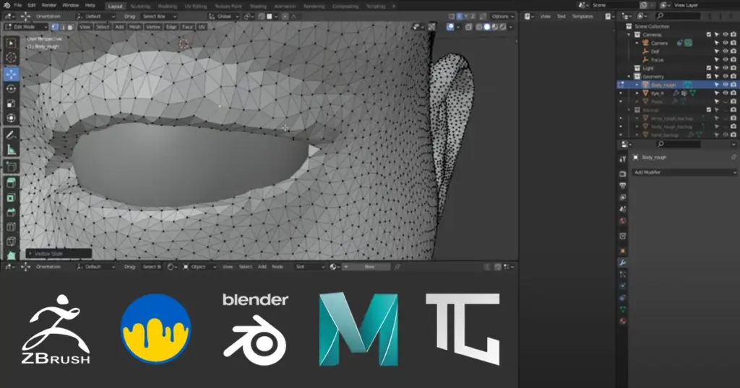Toggle the Cameras collection exclude checkbox

(x=709, y=35)
